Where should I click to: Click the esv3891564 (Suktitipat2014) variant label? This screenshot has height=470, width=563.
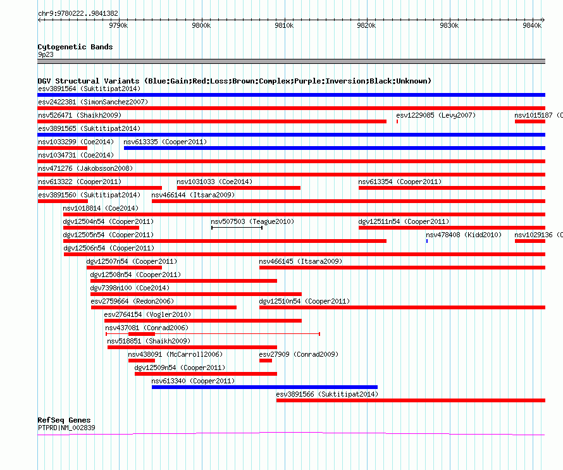(89, 89)
